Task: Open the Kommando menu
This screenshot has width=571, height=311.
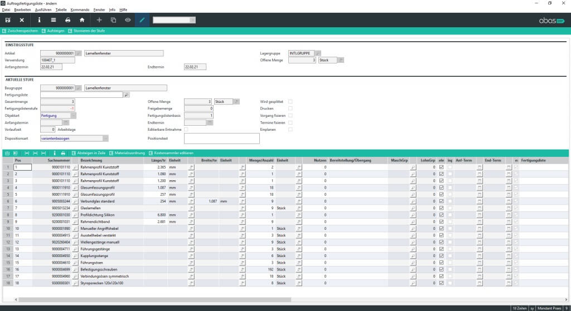Action: (x=80, y=10)
